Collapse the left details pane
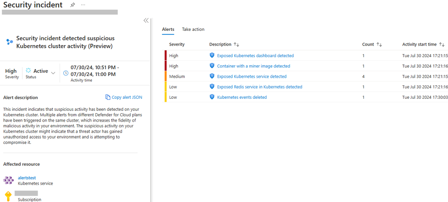The image size is (448, 202). coord(146,20)
